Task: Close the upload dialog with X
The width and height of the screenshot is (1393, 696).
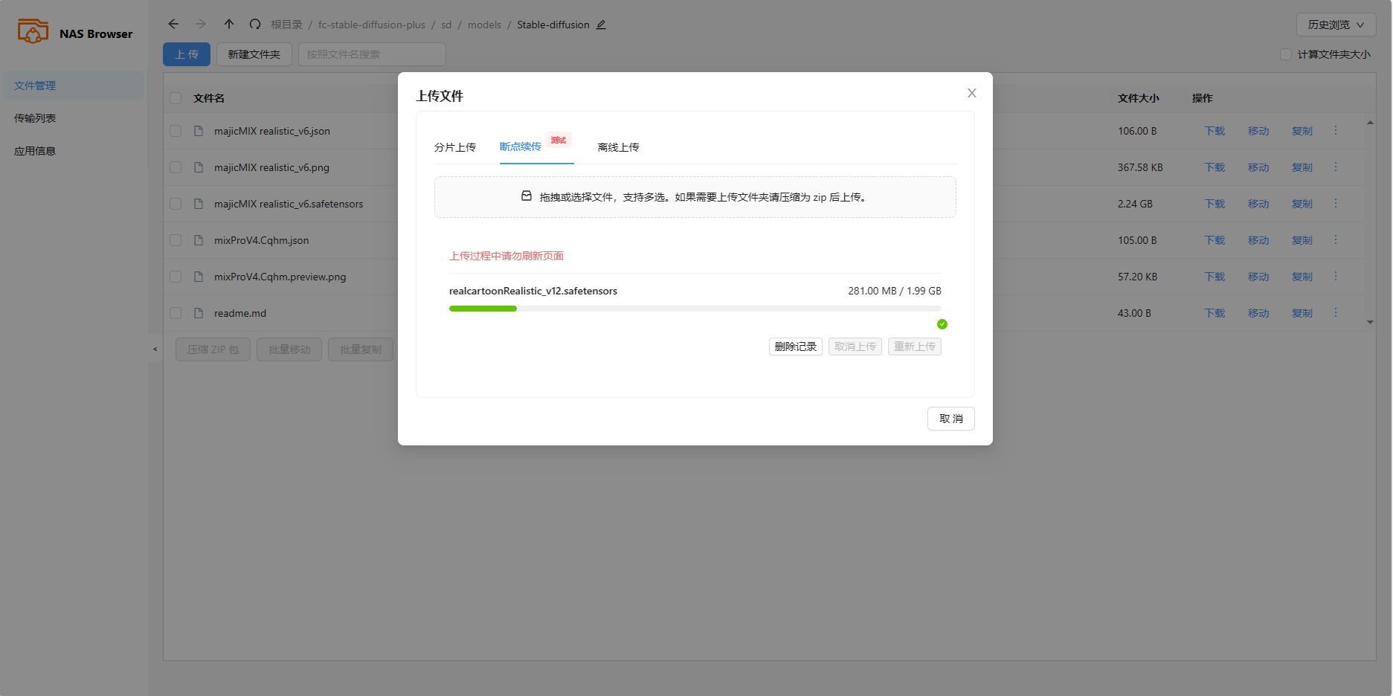Action: pos(971,93)
